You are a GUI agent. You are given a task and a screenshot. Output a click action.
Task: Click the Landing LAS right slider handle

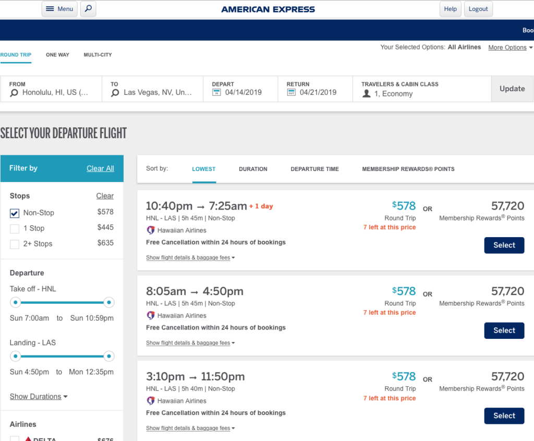coord(109,356)
